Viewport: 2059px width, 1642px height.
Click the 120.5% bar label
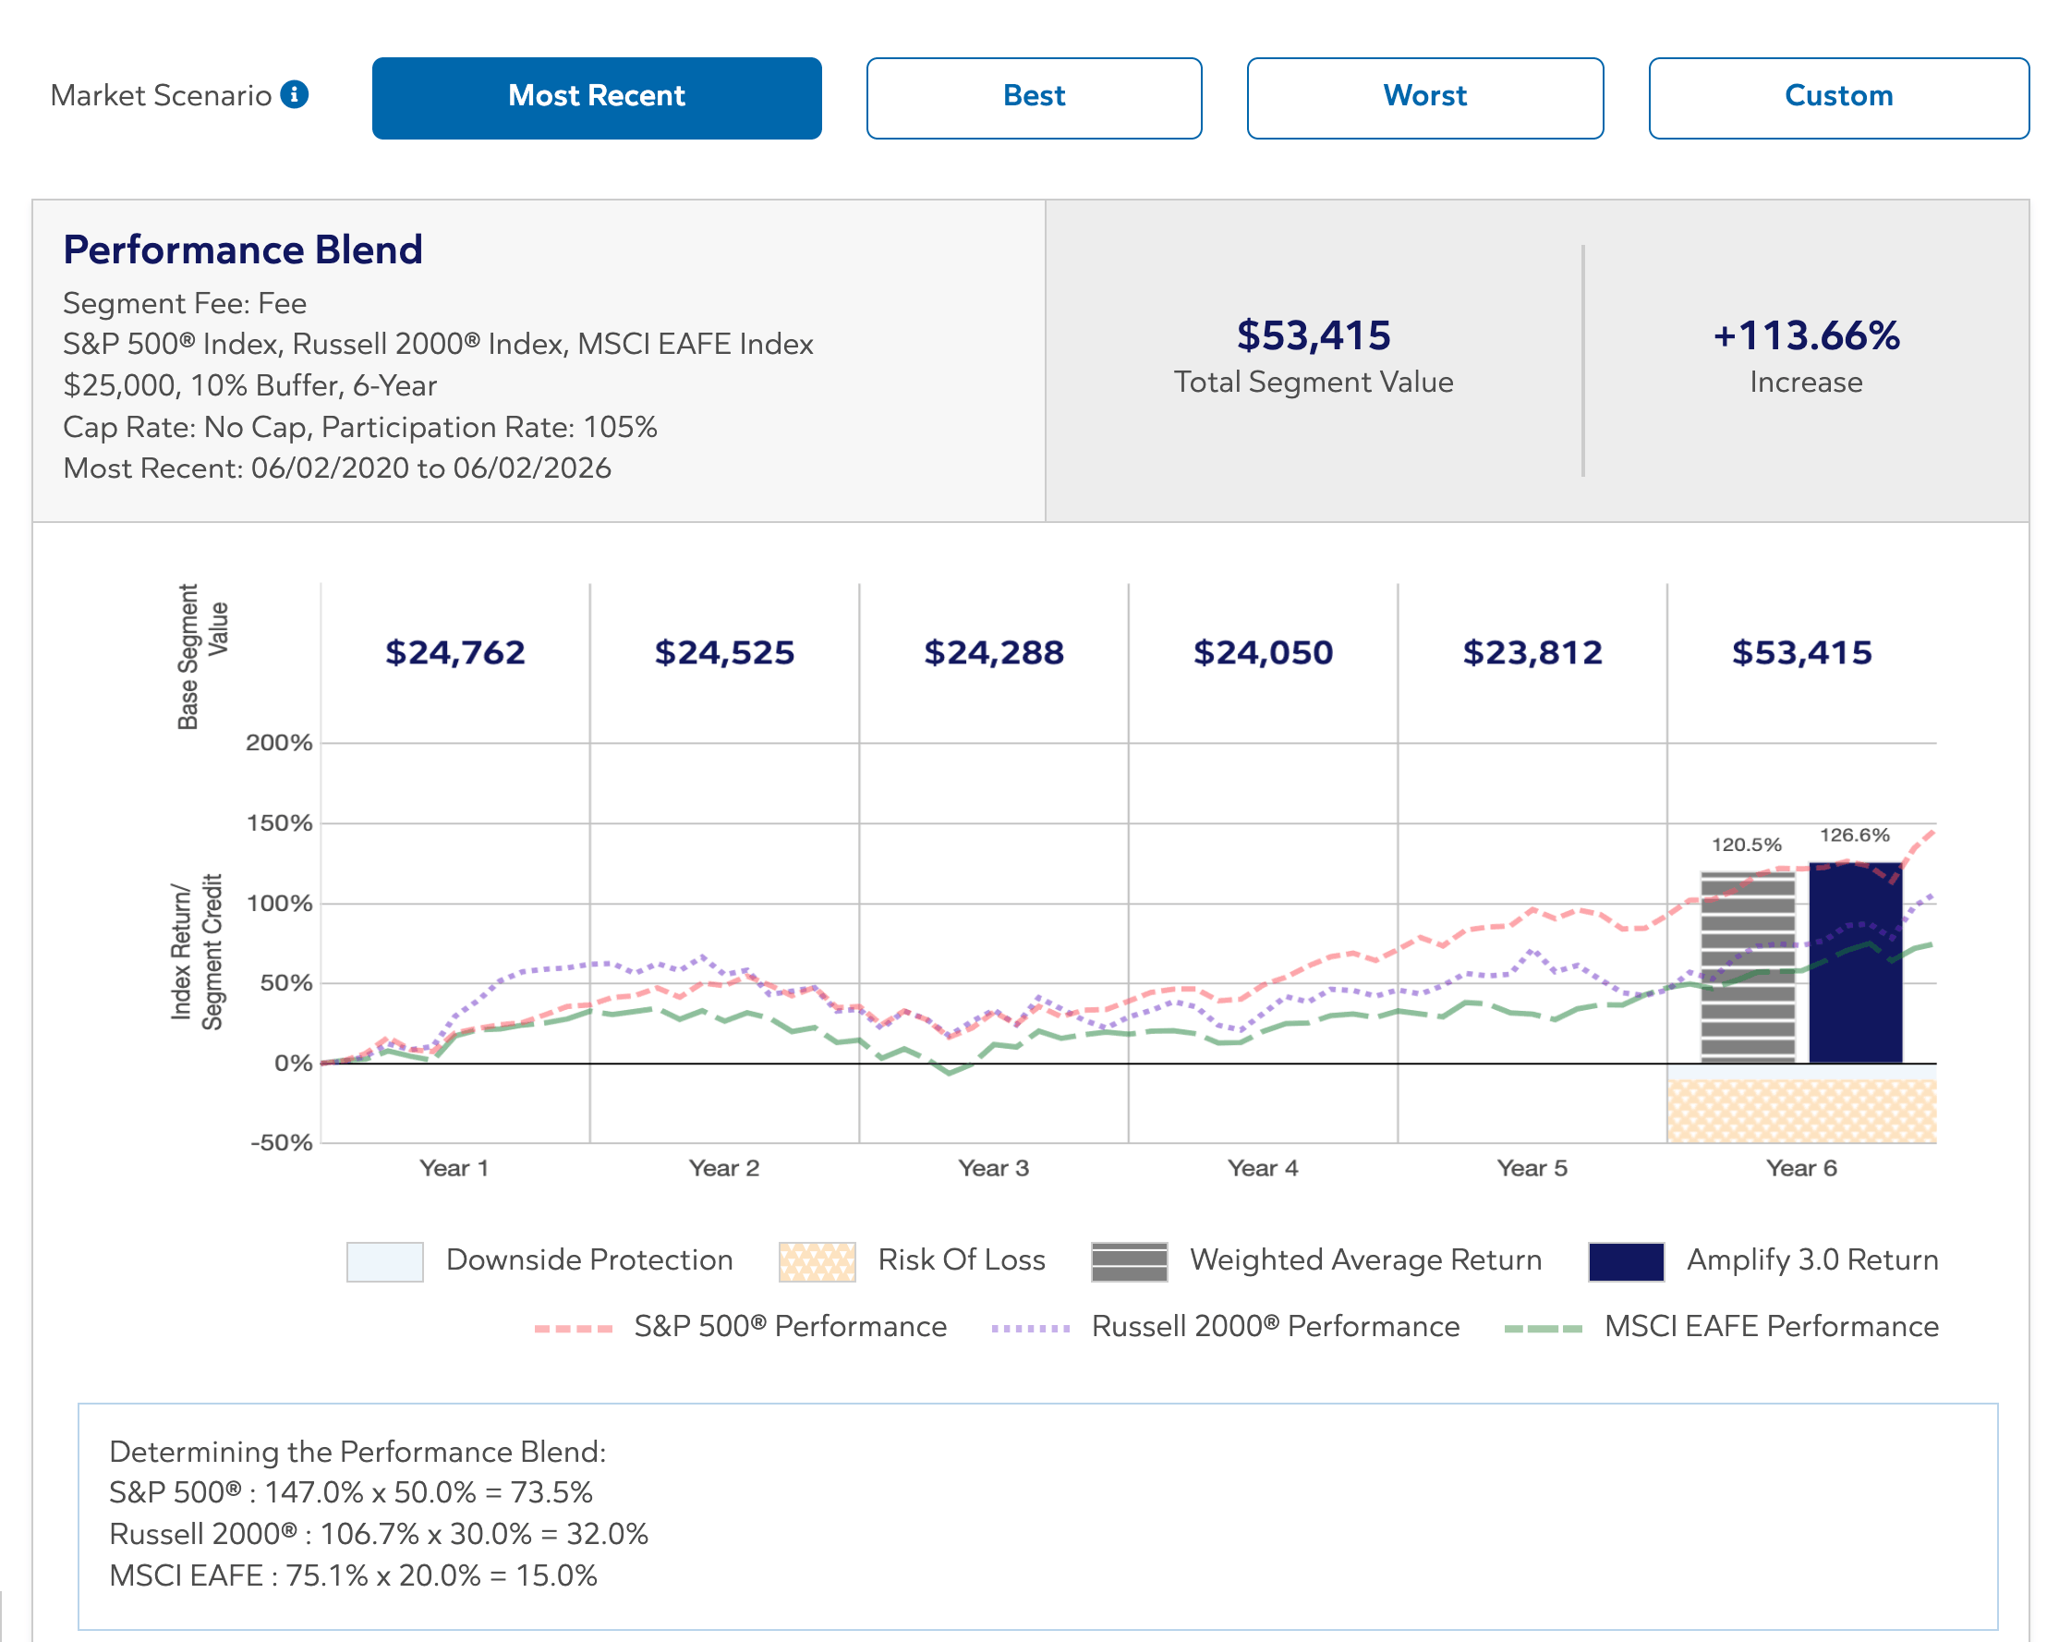point(1746,845)
